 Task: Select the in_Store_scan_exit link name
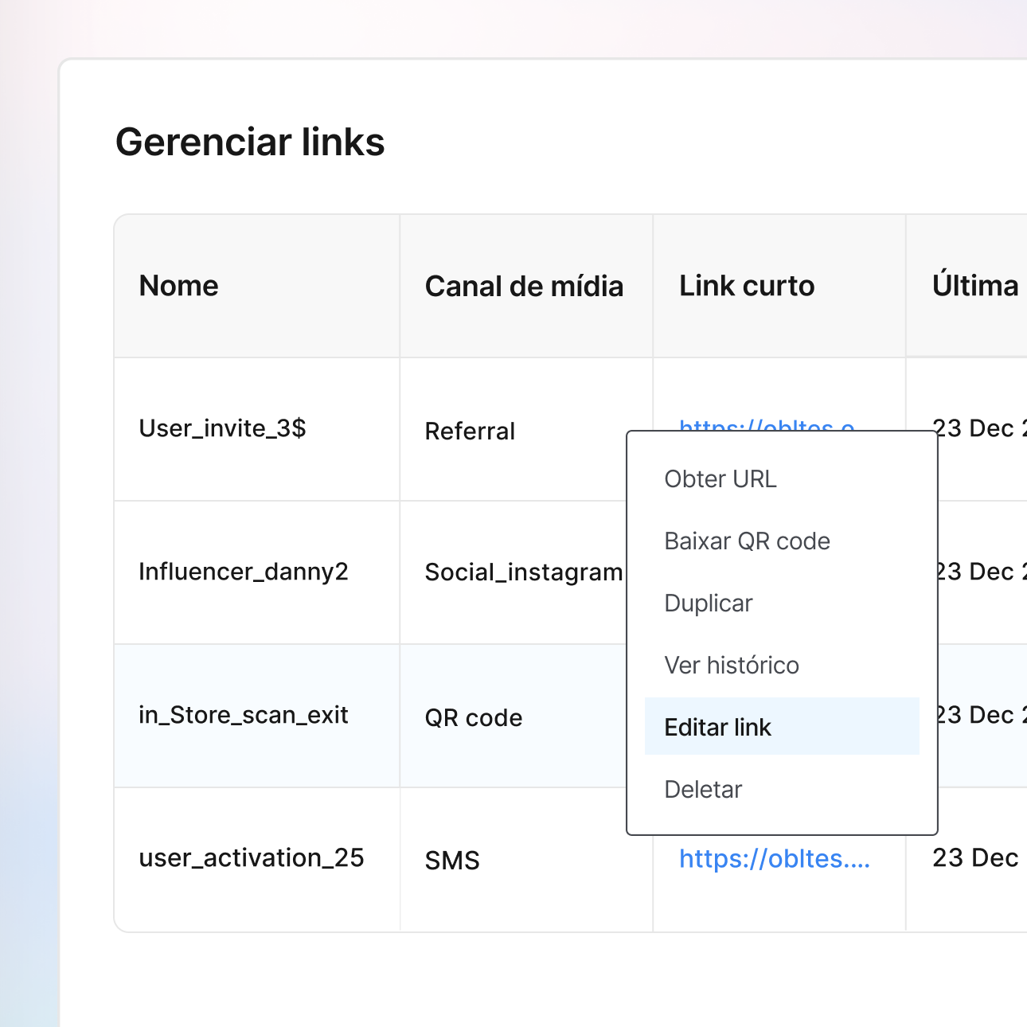(x=243, y=715)
